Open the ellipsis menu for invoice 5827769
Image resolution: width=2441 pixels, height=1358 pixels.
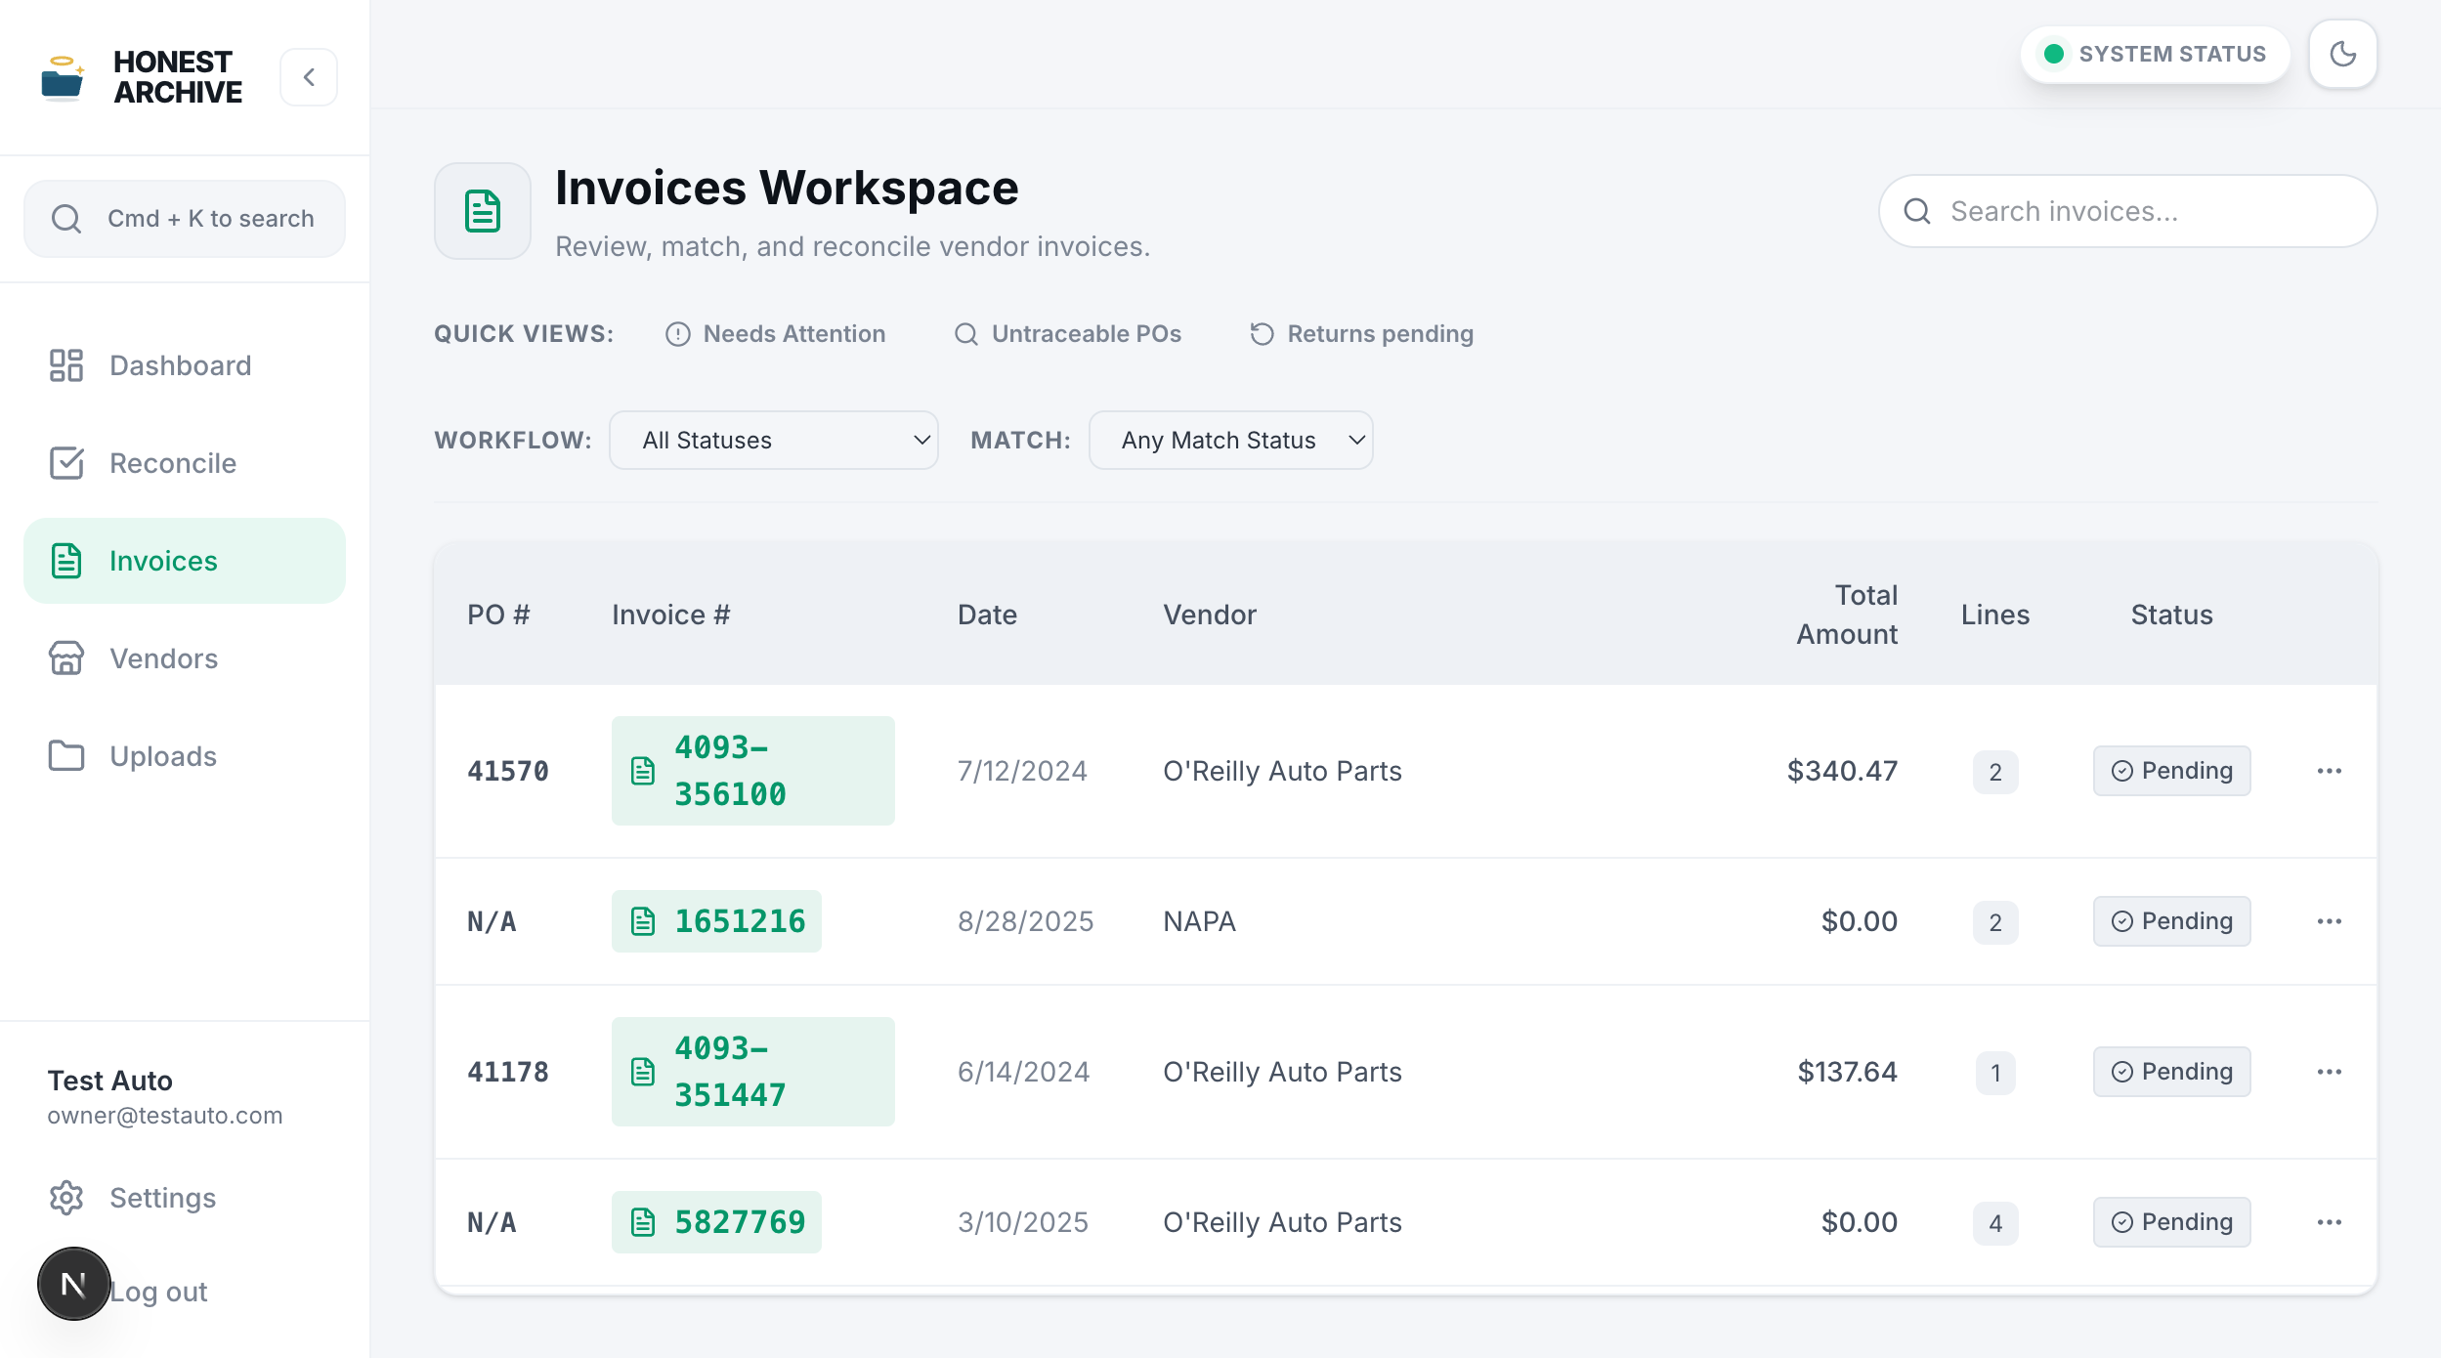(x=2330, y=1222)
